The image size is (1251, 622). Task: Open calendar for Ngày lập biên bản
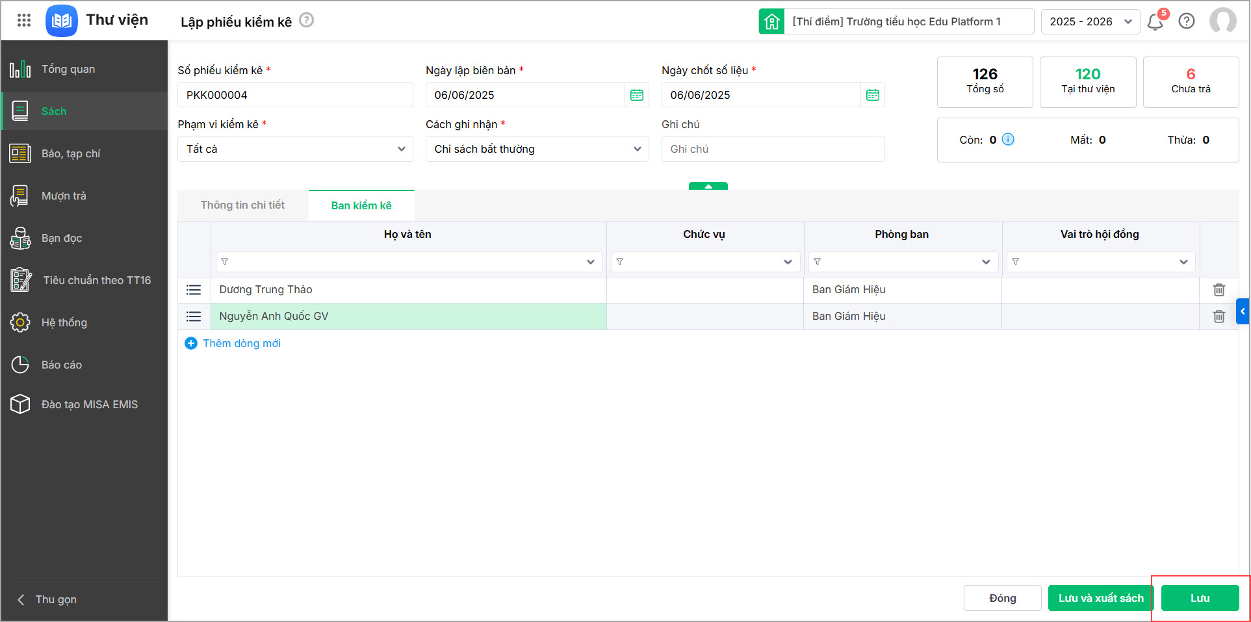[x=637, y=95]
